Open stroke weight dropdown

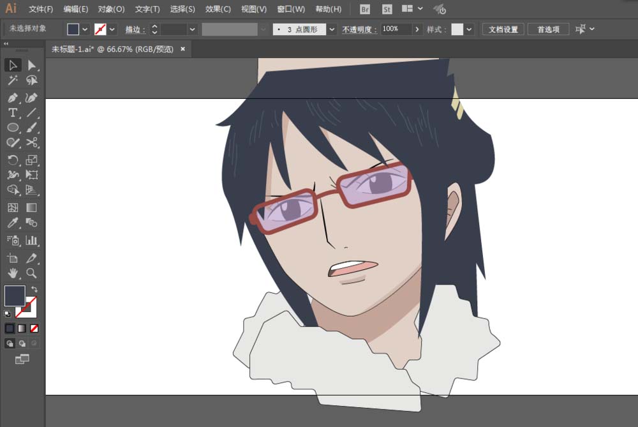click(x=192, y=29)
